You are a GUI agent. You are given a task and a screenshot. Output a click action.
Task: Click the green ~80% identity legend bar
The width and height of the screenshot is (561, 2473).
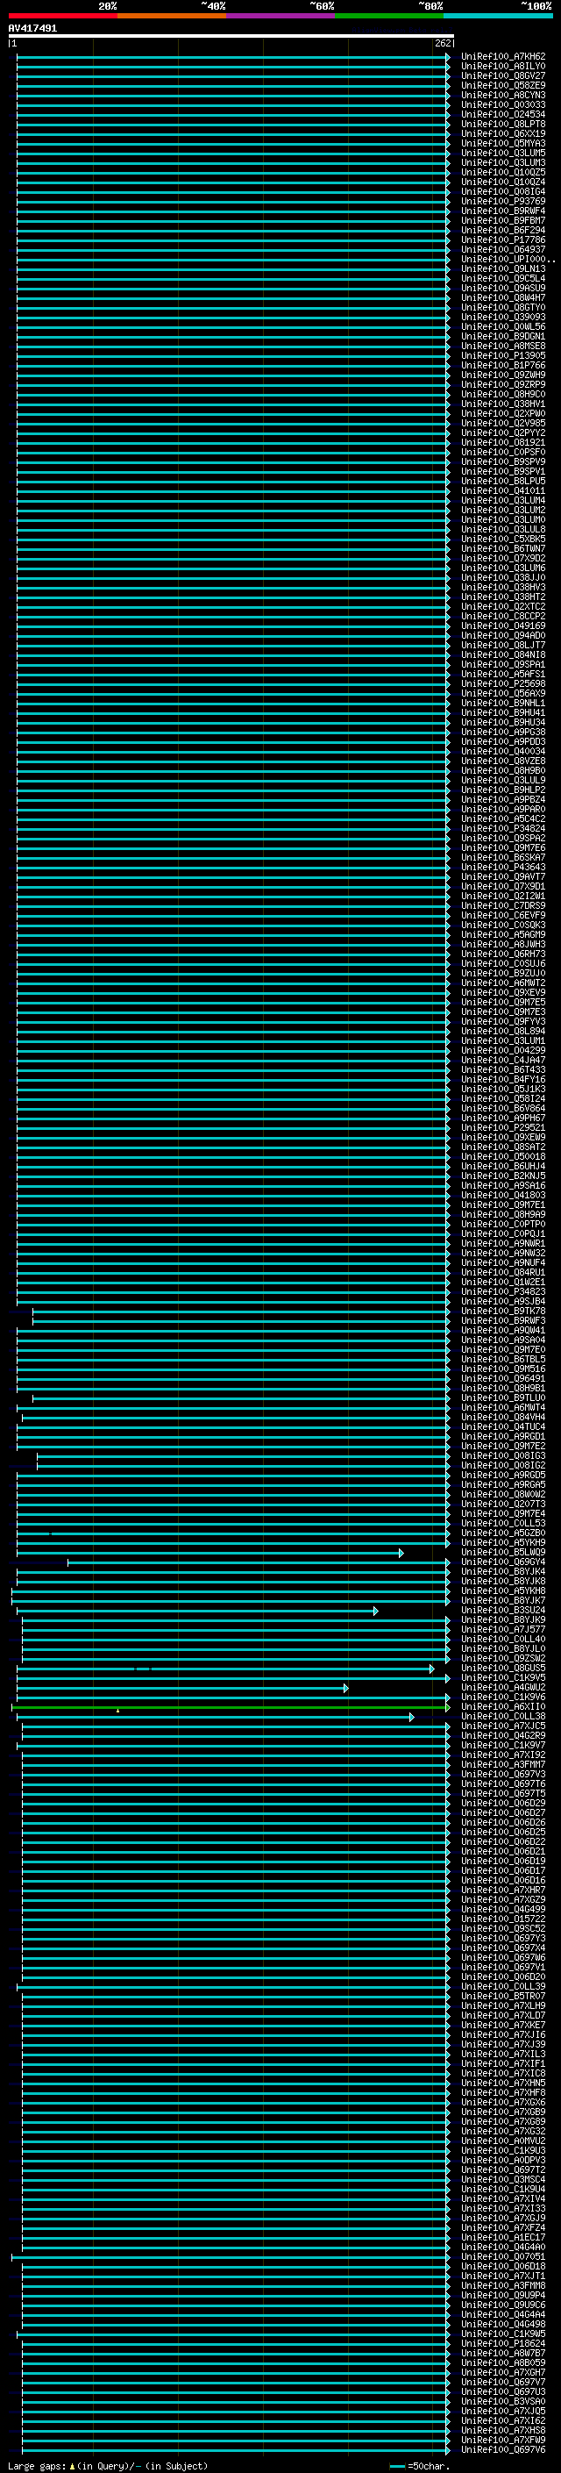(389, 16)
